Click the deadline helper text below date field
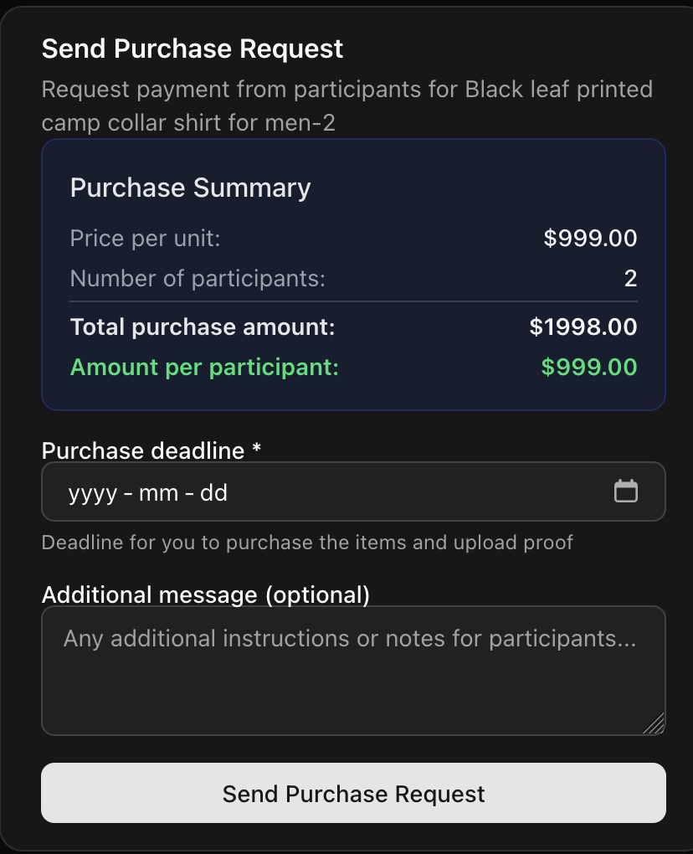Viewport: 693px width, 854px height. click(307, 542)
